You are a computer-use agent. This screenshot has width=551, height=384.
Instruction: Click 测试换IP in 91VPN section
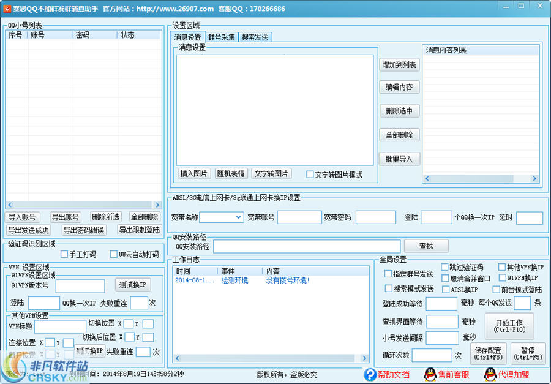(133, 285)
